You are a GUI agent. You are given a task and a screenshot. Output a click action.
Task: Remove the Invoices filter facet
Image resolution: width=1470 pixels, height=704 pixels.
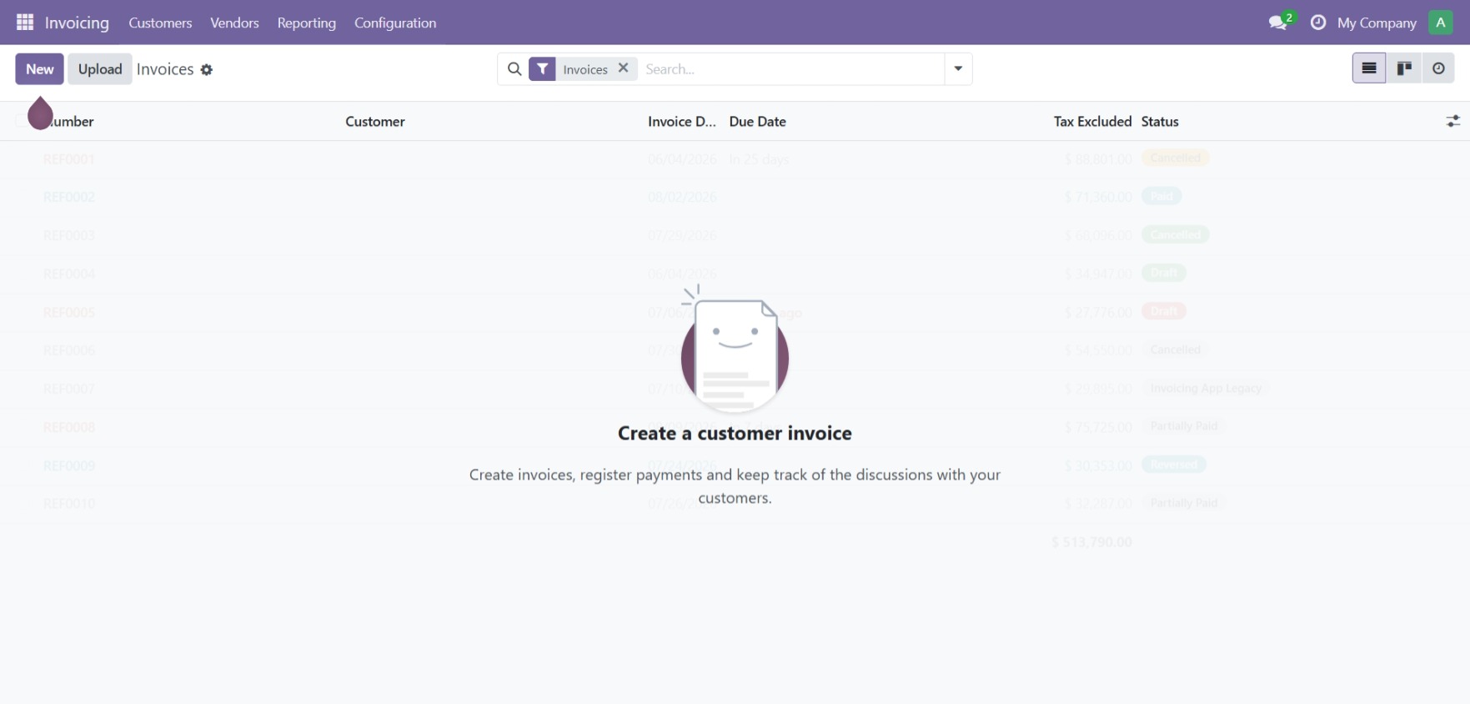[623, 68]
